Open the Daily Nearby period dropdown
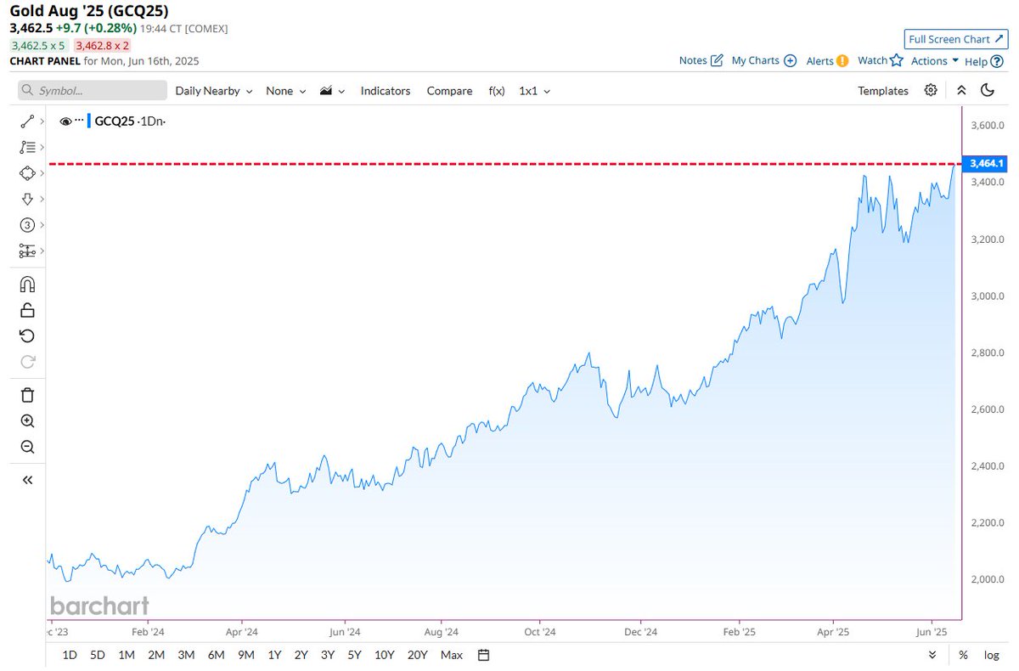Viewport: 1019px width, 671px height. pos(214,91)
